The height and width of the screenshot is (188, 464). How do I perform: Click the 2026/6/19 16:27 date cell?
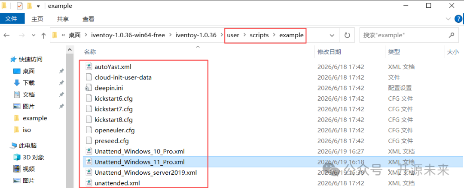[x=341, y=152]
